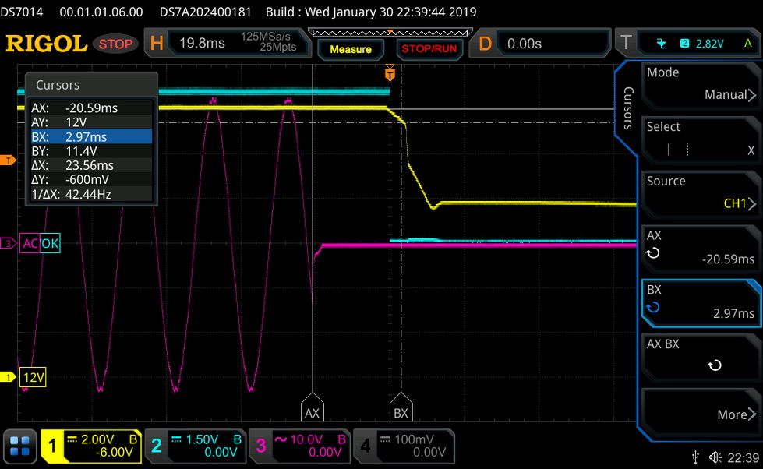Select the yellow channel 1 ground marker
Screen dimensions: 763x469
[8, 376]
